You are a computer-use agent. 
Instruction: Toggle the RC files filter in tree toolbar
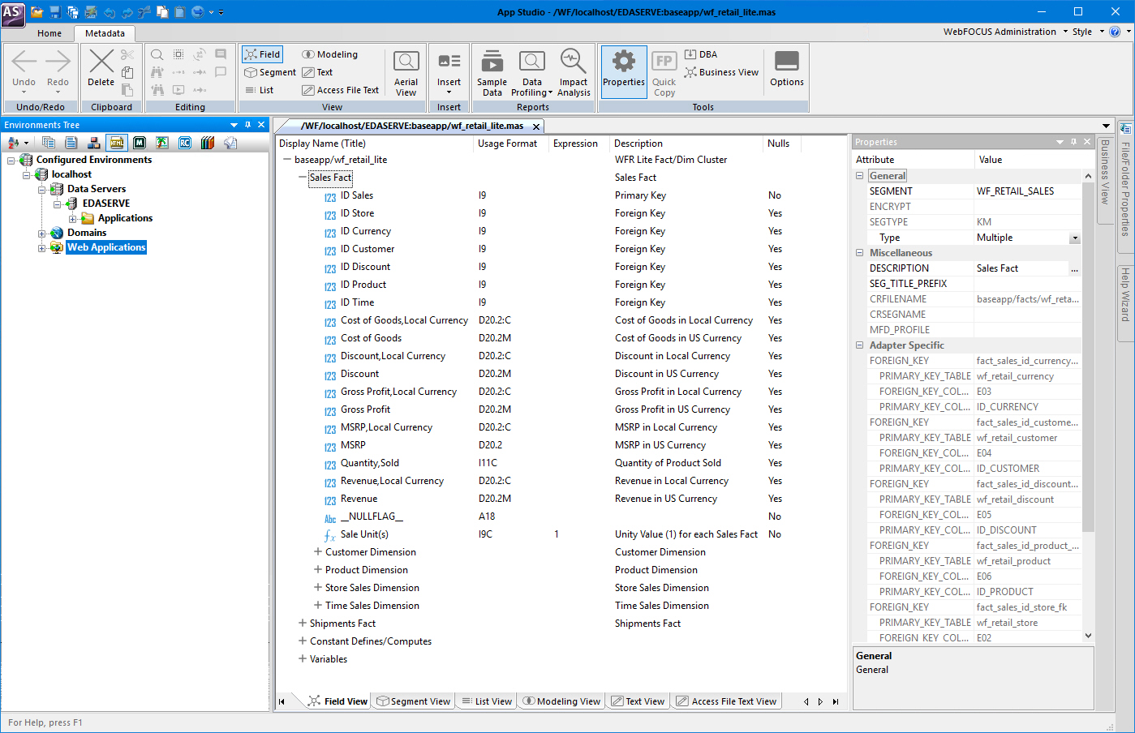(185, 143)
